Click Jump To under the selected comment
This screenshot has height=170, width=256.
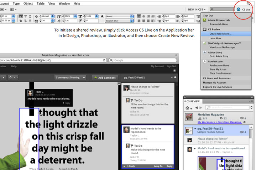(x=158, y=166)
